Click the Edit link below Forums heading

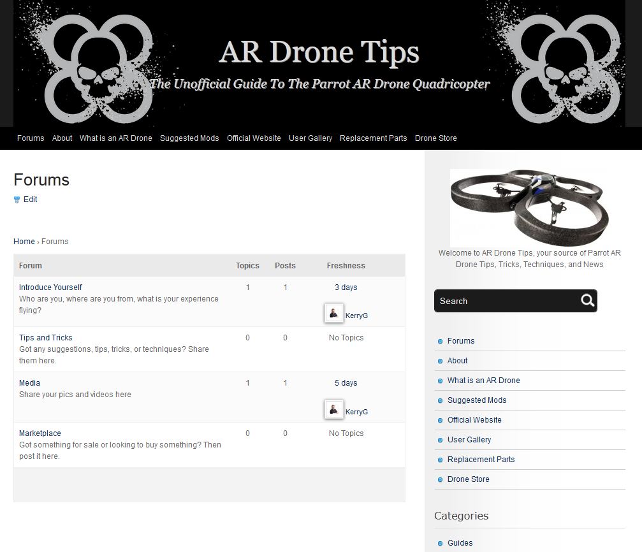[31, 200]
